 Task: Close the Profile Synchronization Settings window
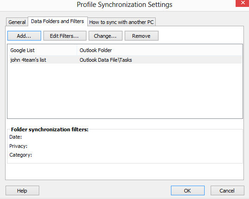click(x=243, y=3)
